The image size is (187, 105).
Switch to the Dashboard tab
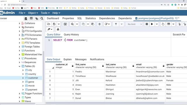coord(53,18)
